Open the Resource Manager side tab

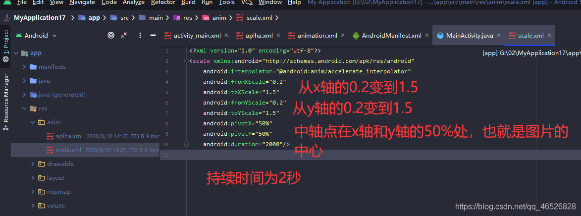coord(5,102)
